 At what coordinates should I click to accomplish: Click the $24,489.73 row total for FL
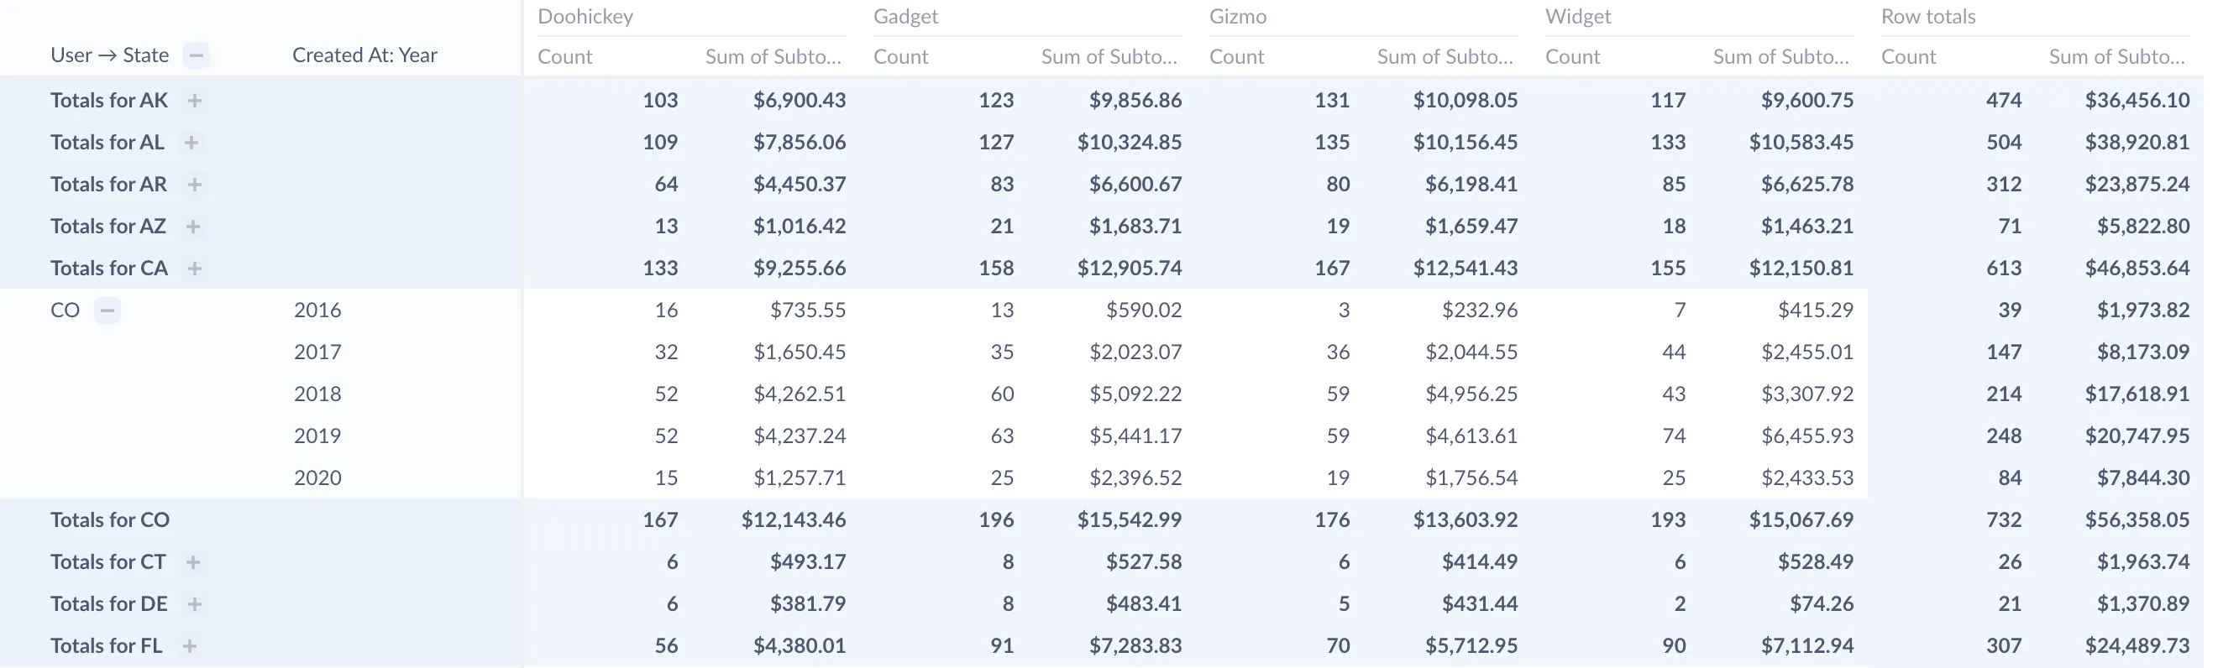(2137, 646)
